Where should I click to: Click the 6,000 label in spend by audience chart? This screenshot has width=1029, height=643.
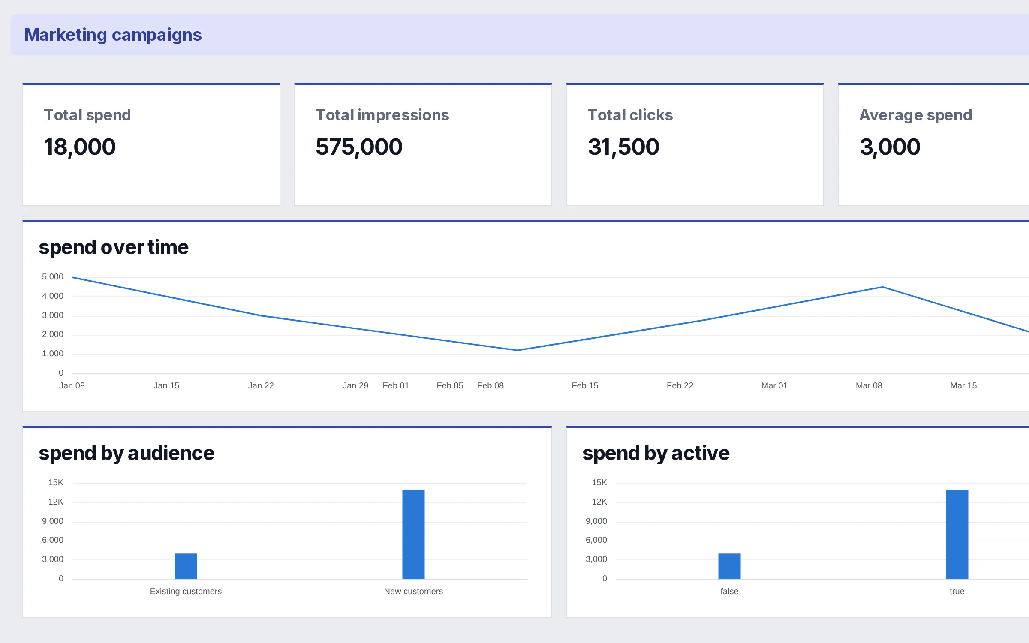52,540
